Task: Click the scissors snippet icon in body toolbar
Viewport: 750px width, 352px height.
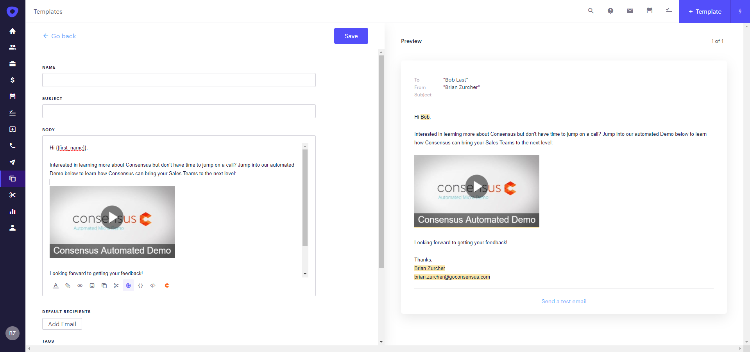Action: pyautogui.click(x=116, y=286)
